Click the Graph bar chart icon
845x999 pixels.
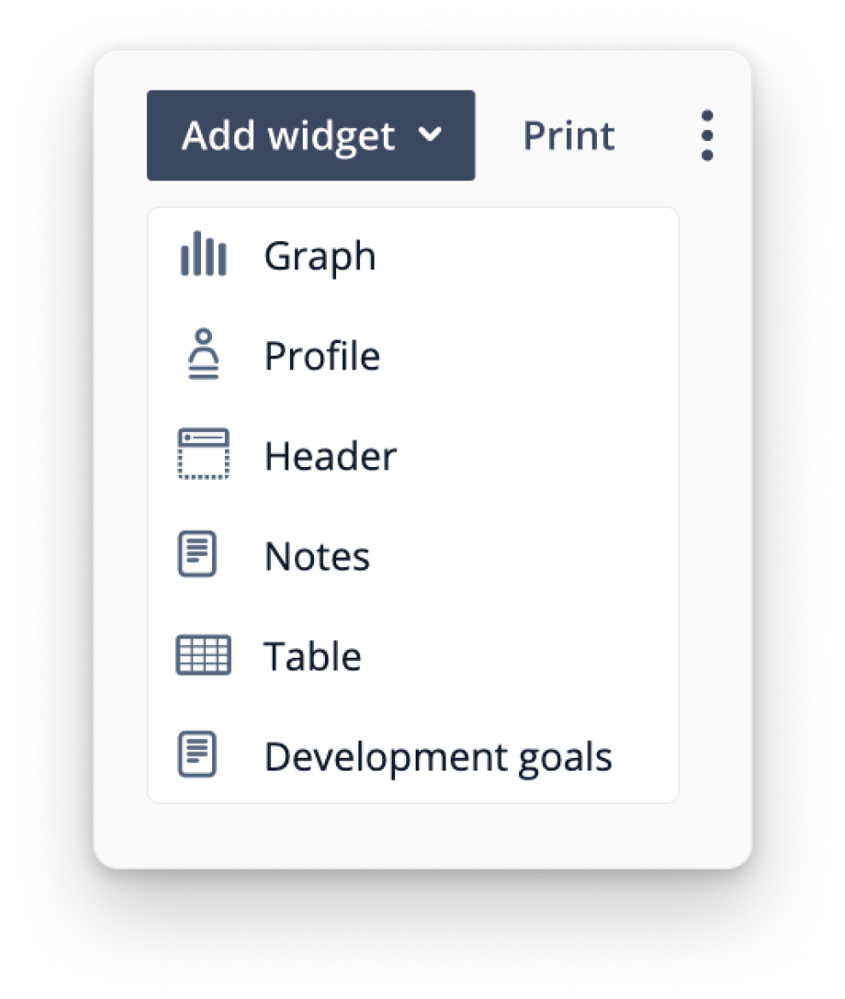click(x=204, y=255)
